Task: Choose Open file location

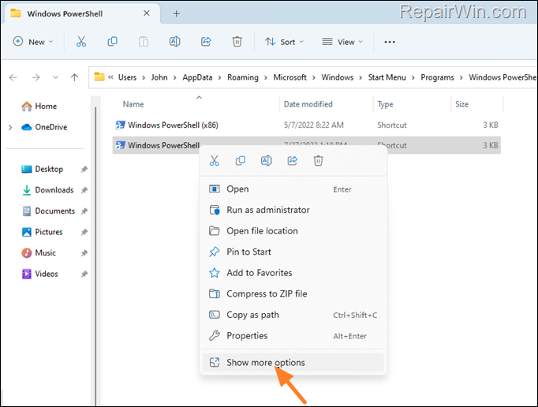Action: click(x=293, y=231)
